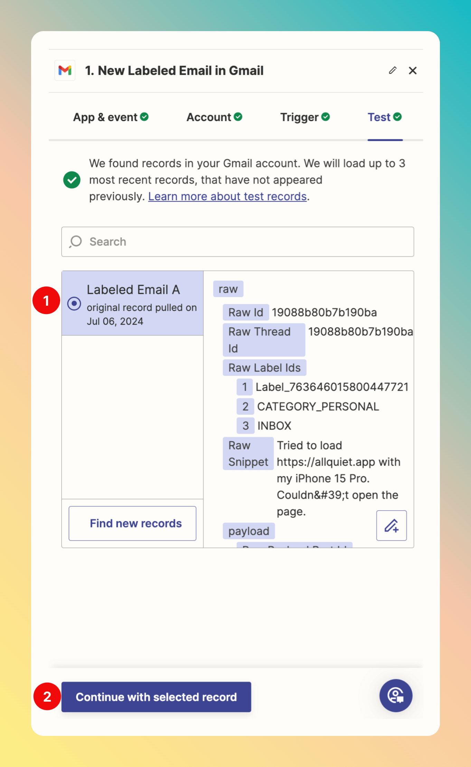Click the CATEGORY_PERSONAL label value
The image size is (471, 767).
click(x=318, y=406)
